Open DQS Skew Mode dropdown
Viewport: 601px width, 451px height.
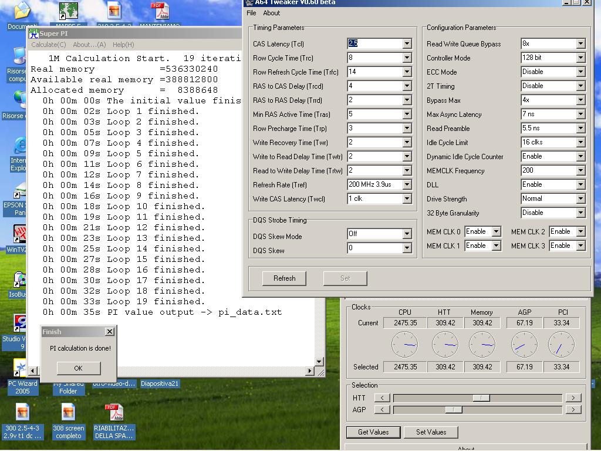(x=407, y=234)
